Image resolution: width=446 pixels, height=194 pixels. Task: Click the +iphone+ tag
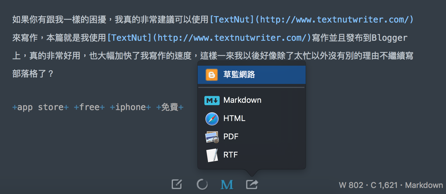131,107
